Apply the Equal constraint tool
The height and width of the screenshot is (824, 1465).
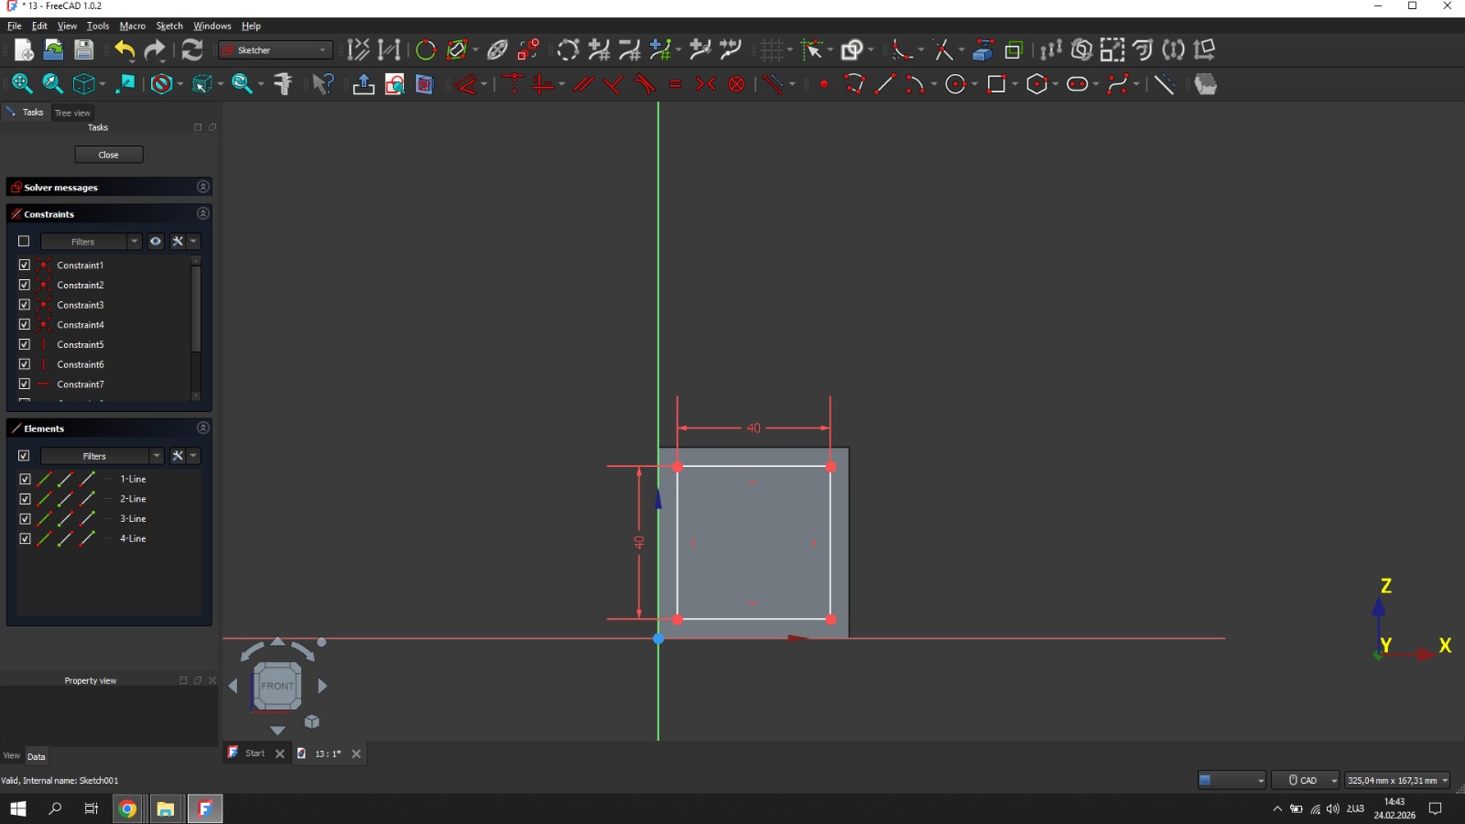click(x=676, y=84)
